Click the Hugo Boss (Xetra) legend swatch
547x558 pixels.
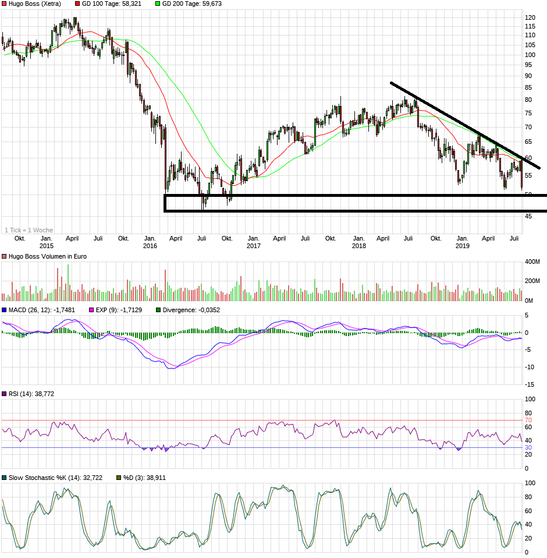tap(4, 3)
